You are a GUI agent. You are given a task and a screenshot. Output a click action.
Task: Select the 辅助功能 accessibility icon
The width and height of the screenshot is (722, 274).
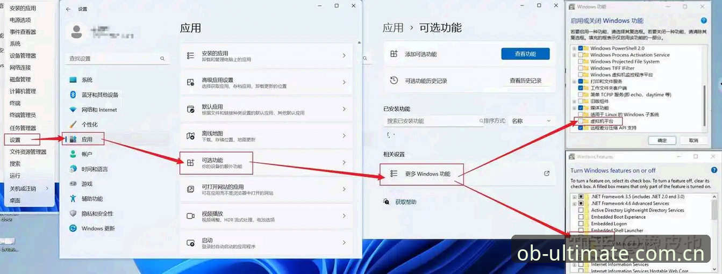tap(73, 198)
